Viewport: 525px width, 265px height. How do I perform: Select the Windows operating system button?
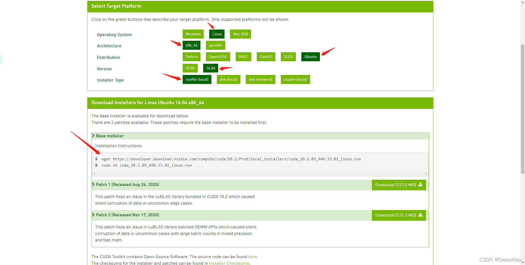click(x=193, y=34)
